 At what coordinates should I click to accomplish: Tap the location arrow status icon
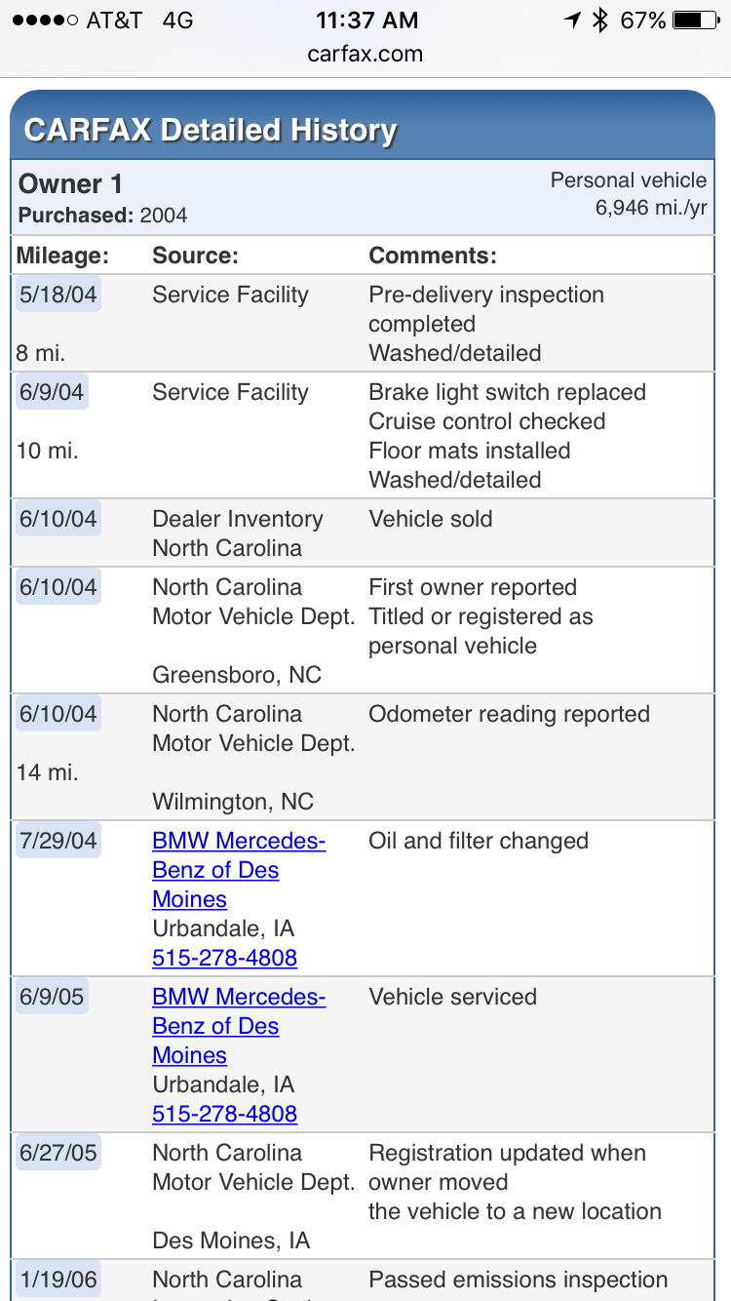coord(572,20)
